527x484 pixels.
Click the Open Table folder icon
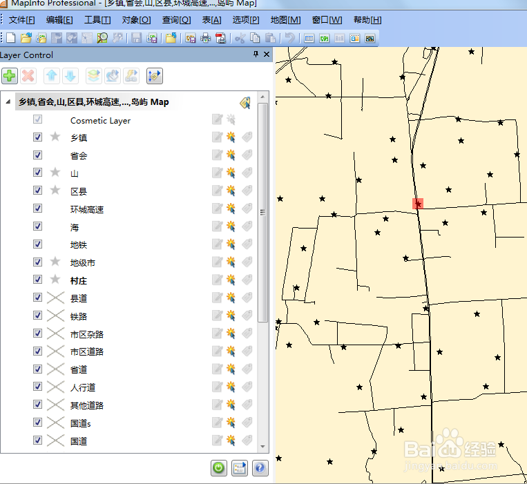coord(26,38)
